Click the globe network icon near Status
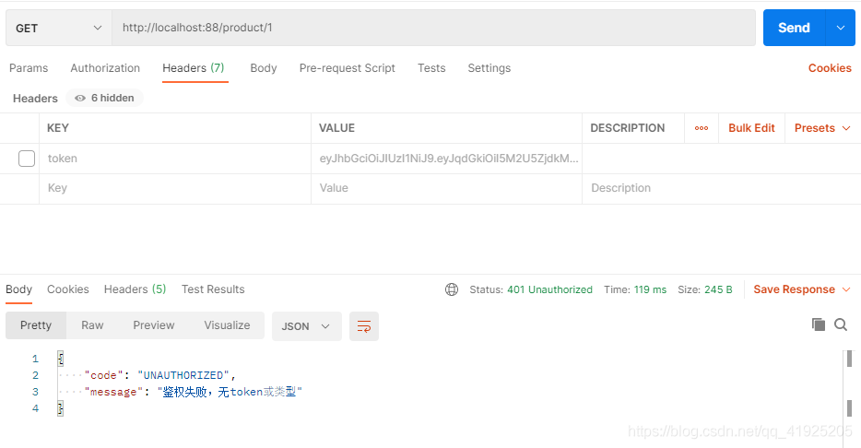Screen dimensions: 861x448 [452, 289]
